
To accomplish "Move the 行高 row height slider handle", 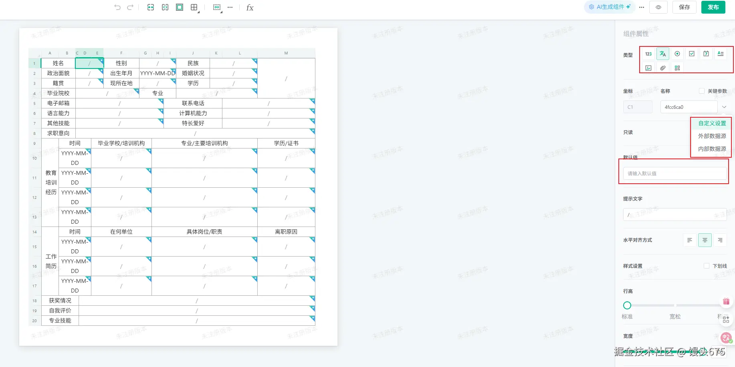I will pos(627,305).
